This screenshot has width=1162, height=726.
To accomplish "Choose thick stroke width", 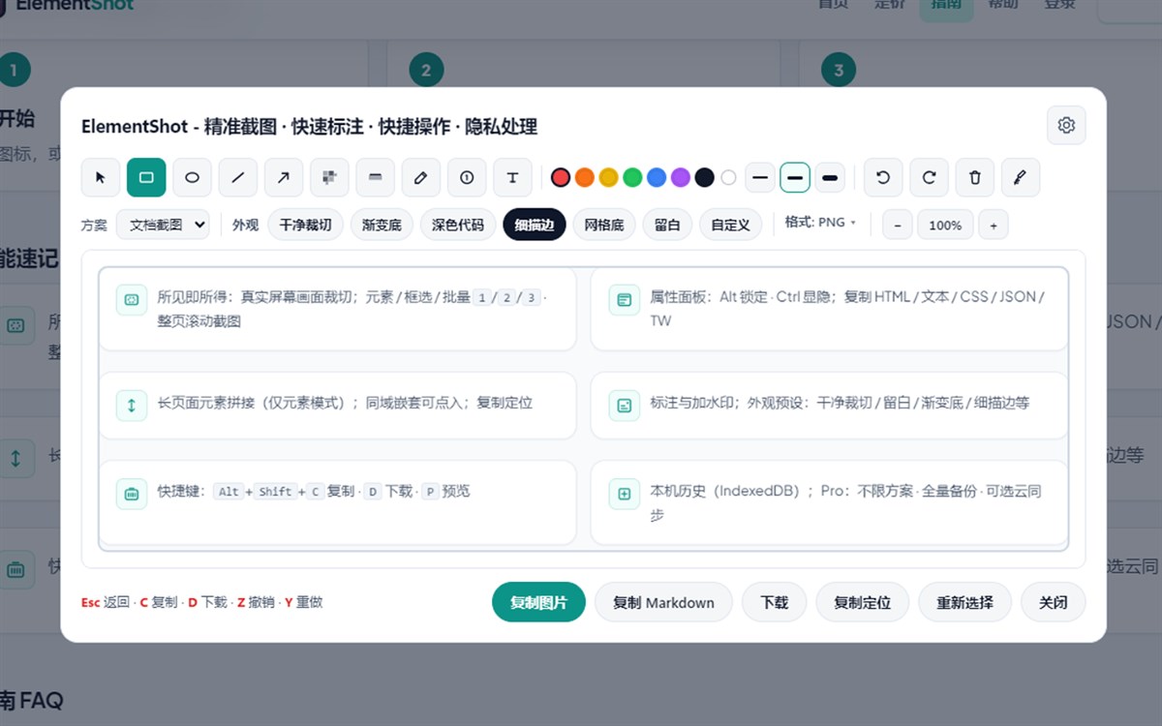I will [830, 177].
